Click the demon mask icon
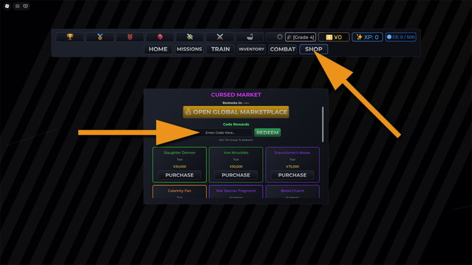 tap(130, 36)
